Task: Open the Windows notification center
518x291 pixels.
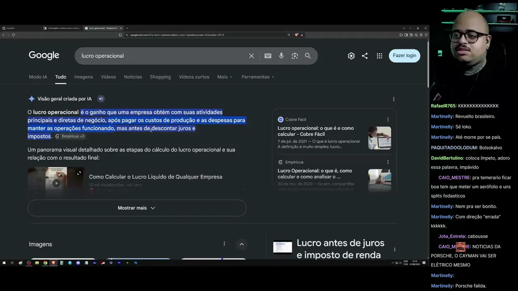Action: [424, 263]
